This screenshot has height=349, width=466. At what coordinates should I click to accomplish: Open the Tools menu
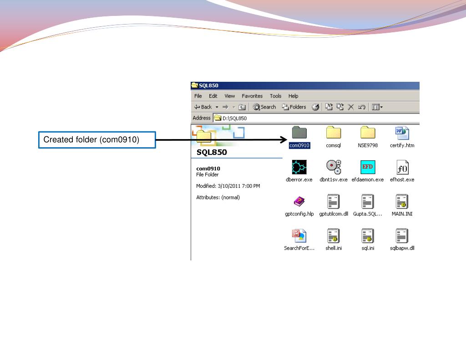275,96
